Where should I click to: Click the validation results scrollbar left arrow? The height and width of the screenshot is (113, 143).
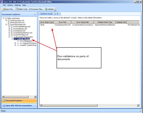click(41, 105)
